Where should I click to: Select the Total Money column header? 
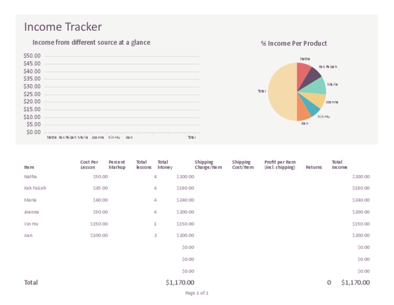[x=165, y=165]
